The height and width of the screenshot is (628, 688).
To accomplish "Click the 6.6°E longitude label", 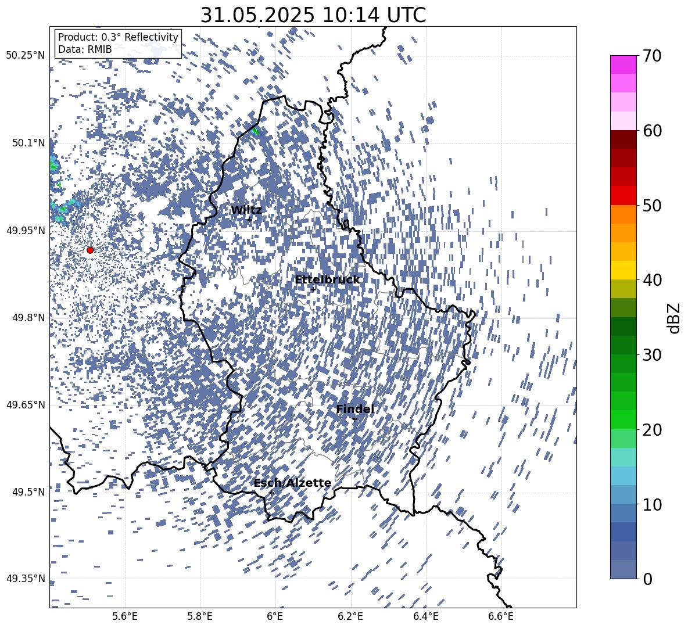I will tap(501, 616).
